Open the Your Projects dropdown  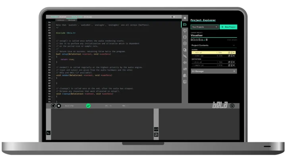pyautogui.click(x=205, y=27)
